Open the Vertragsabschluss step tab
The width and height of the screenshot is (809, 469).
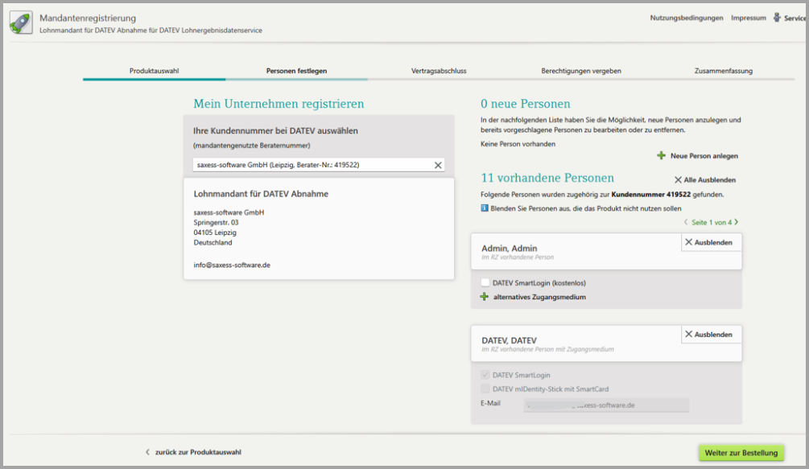439,71
